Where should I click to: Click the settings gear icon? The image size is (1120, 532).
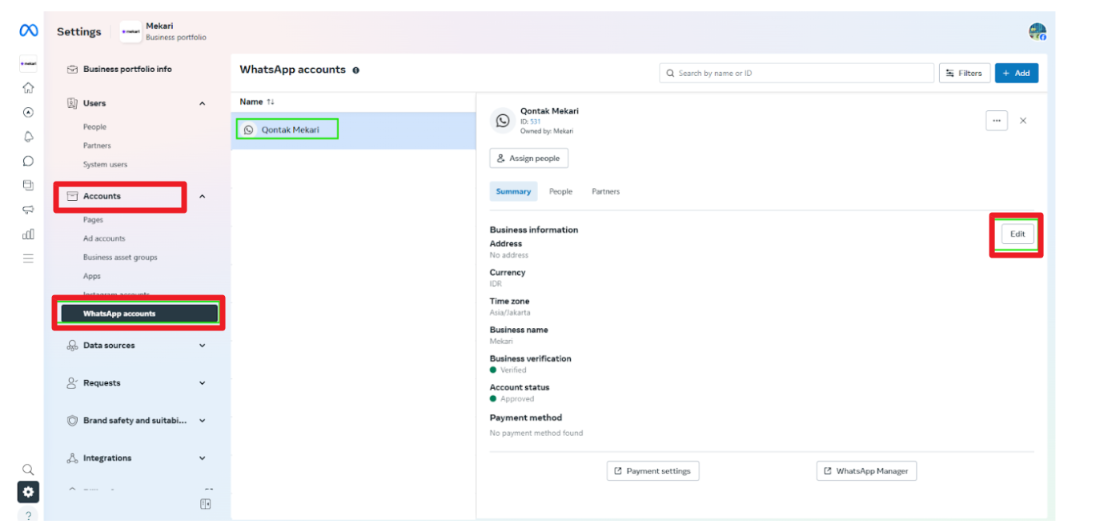(28, 492)
